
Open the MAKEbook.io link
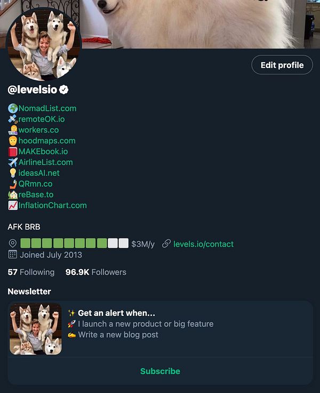pyautogui.click(x=43, y=151)
